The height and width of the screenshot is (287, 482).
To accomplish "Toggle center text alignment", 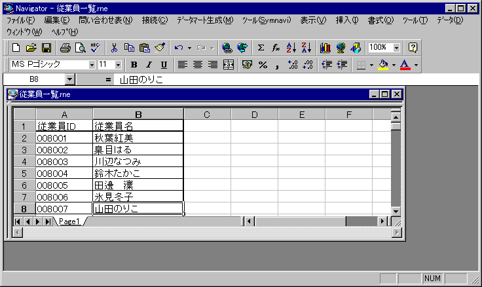I will coord(198,65).
